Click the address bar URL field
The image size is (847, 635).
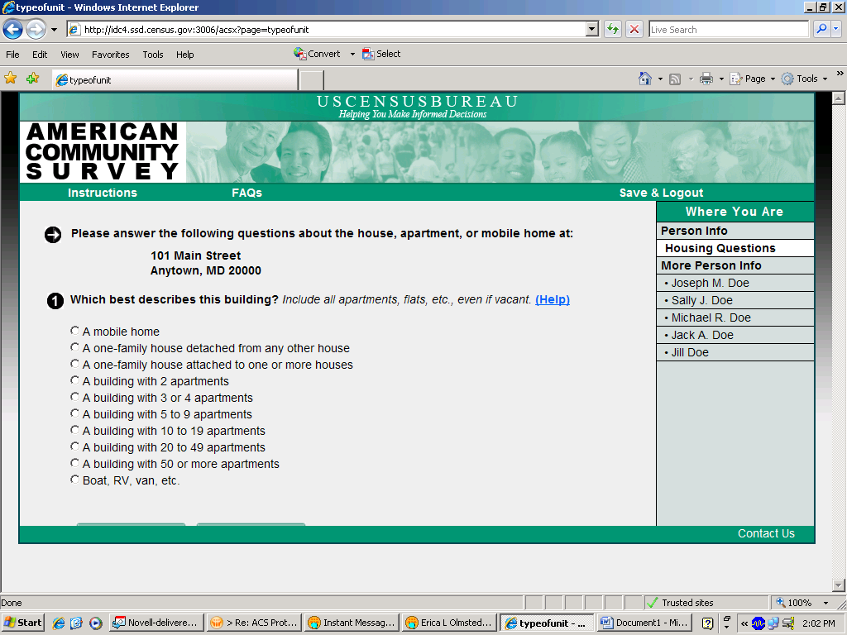point(327,30)
